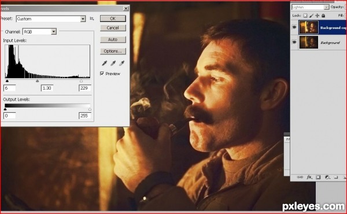Open the preset options menu icon

coord(92,19)
